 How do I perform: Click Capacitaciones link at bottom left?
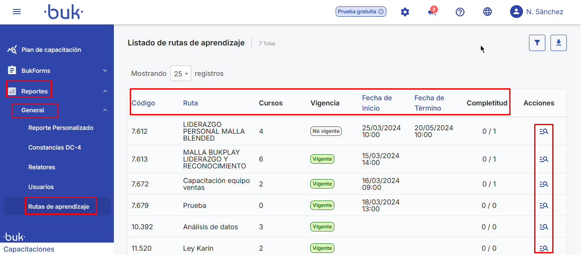(29, 249)
